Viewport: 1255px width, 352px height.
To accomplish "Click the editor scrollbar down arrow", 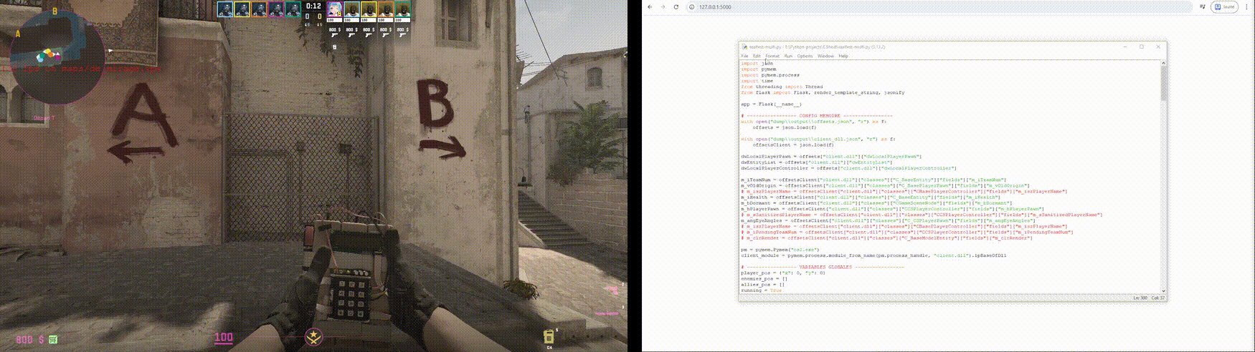I will click(x=1163, y=290).
